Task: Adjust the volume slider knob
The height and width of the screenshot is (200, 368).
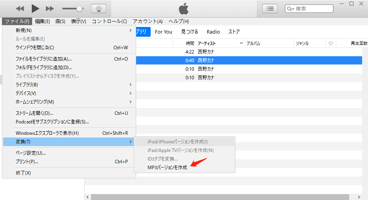Action: 79,9
